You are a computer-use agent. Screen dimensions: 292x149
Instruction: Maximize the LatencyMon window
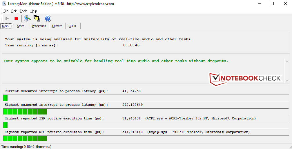tap(272, 3)
